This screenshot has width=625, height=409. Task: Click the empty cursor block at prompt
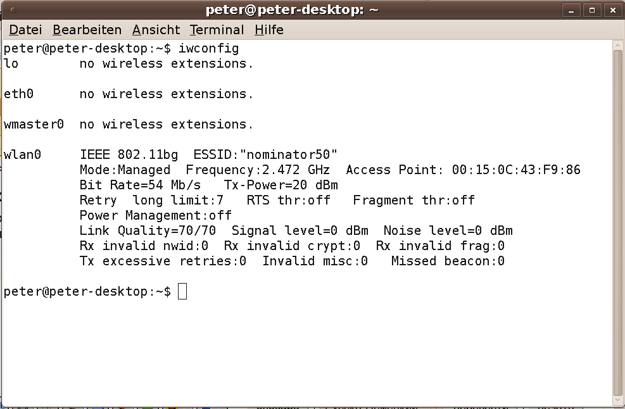[182, 291]
